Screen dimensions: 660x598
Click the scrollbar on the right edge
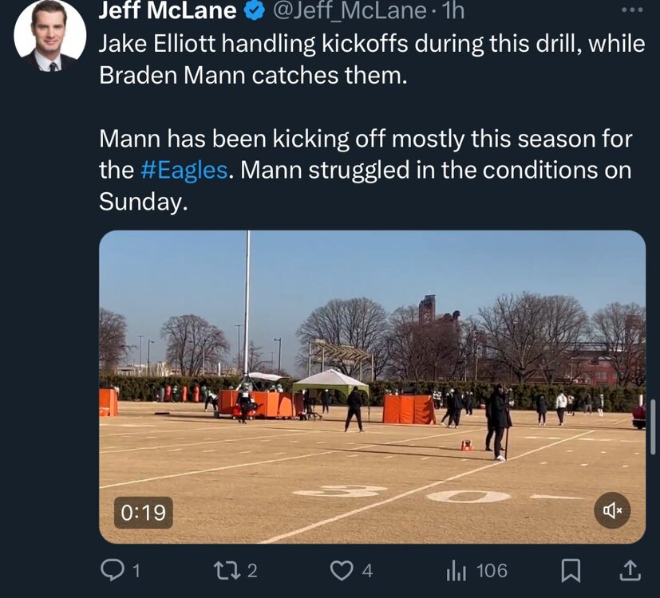(653, 426)
